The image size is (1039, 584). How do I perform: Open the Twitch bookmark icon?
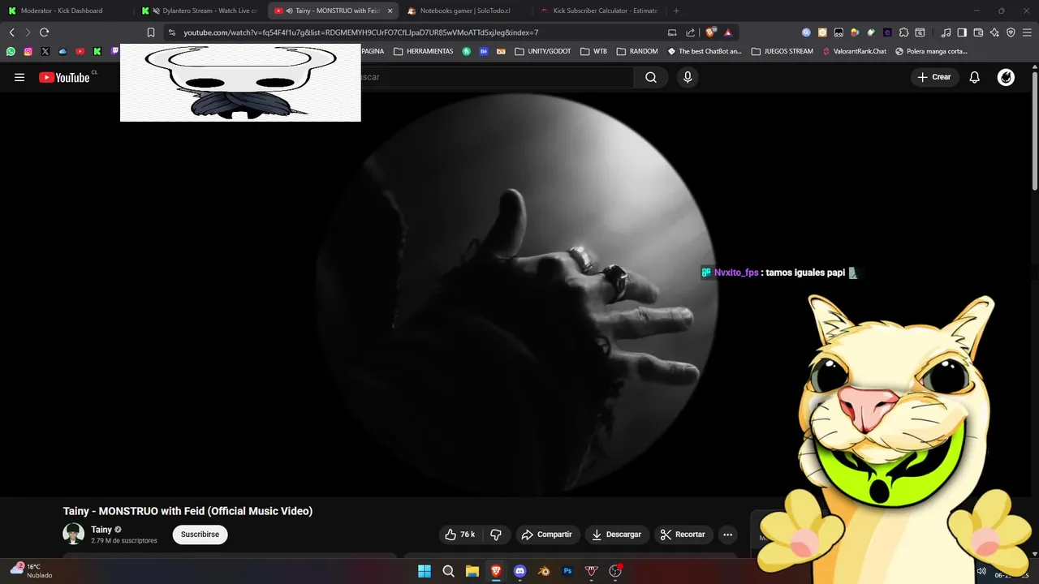(114, 51)
